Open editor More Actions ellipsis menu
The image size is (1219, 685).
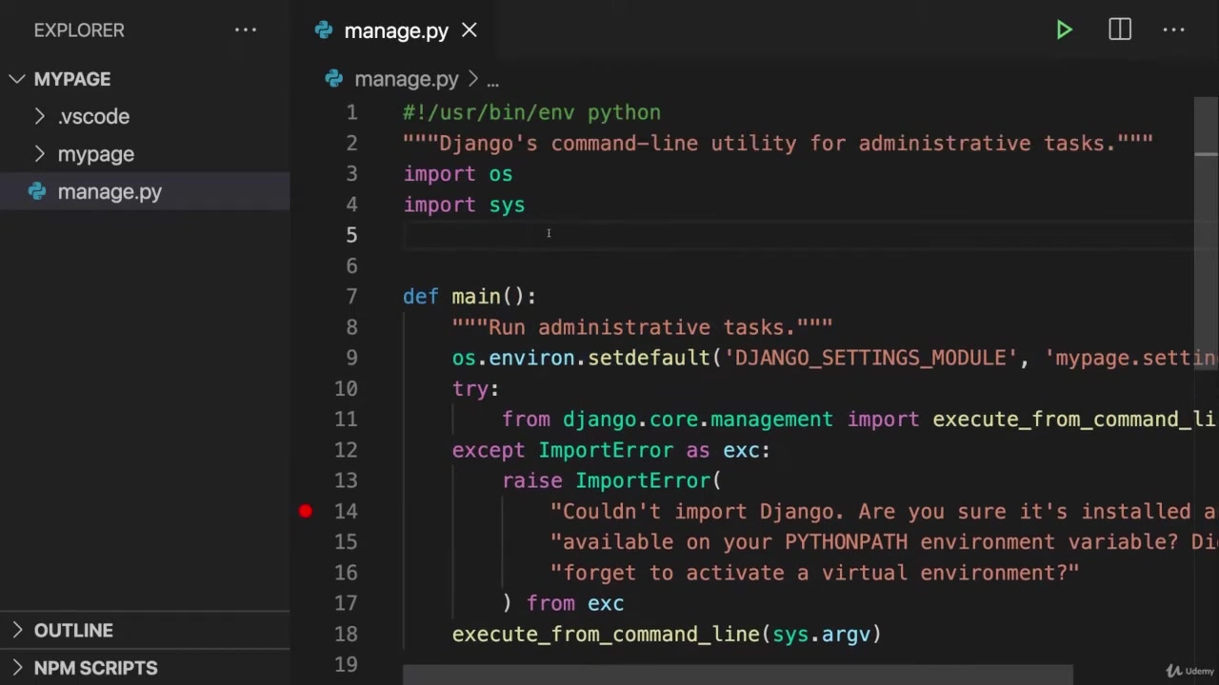click(x=1173, y=30)
